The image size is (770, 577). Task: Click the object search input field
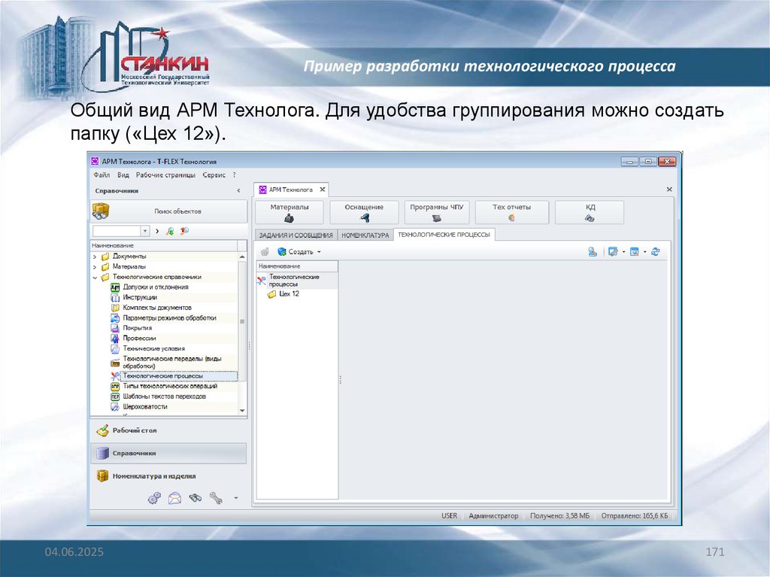point(117,231)
